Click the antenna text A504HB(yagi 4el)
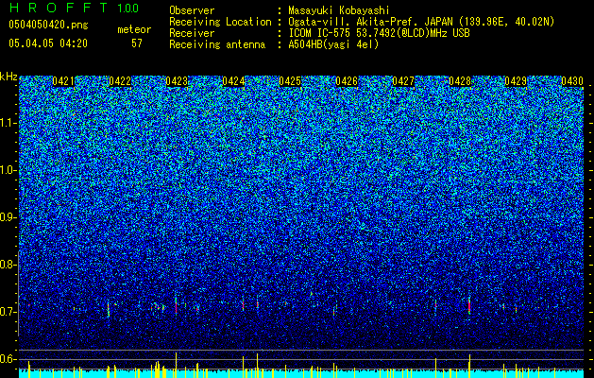The image size is (594, 378). 333,44
